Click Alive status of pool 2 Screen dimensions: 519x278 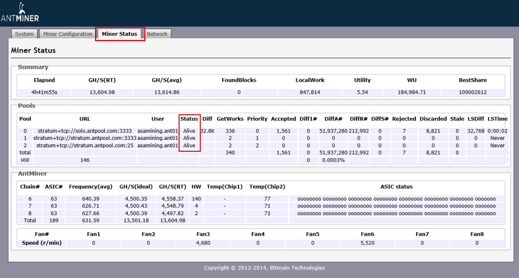[x=189, y=146]
